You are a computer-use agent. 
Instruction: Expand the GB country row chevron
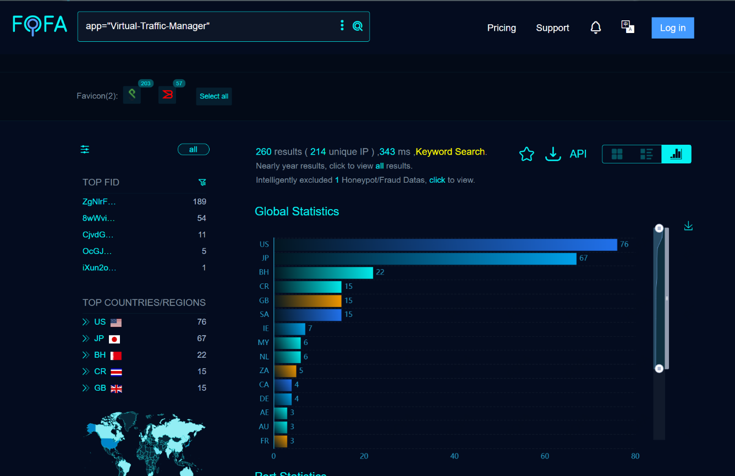tap(86, 388)
